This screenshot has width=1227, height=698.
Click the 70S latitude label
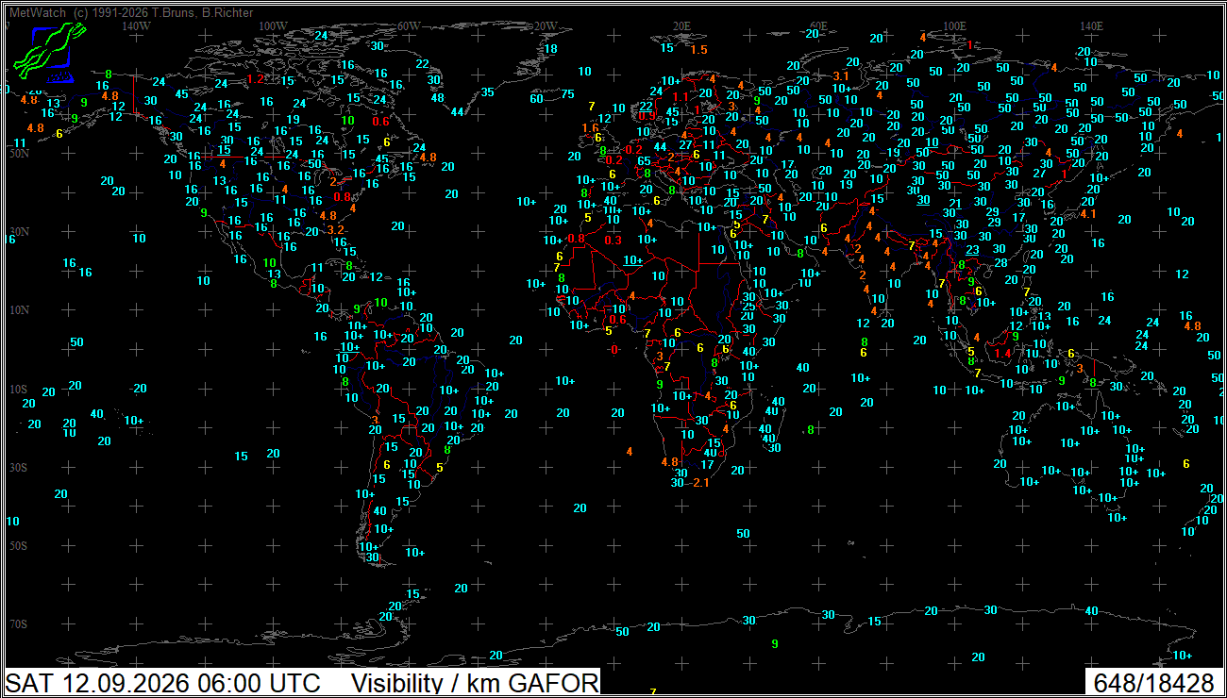pyautogui.click(x=19, y=624)
